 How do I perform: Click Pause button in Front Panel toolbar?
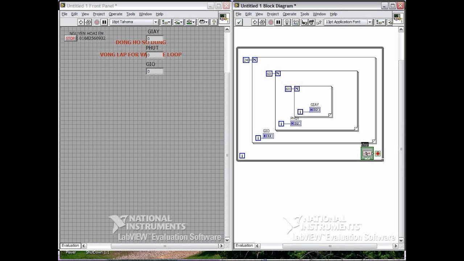click(x=104, y=22)
